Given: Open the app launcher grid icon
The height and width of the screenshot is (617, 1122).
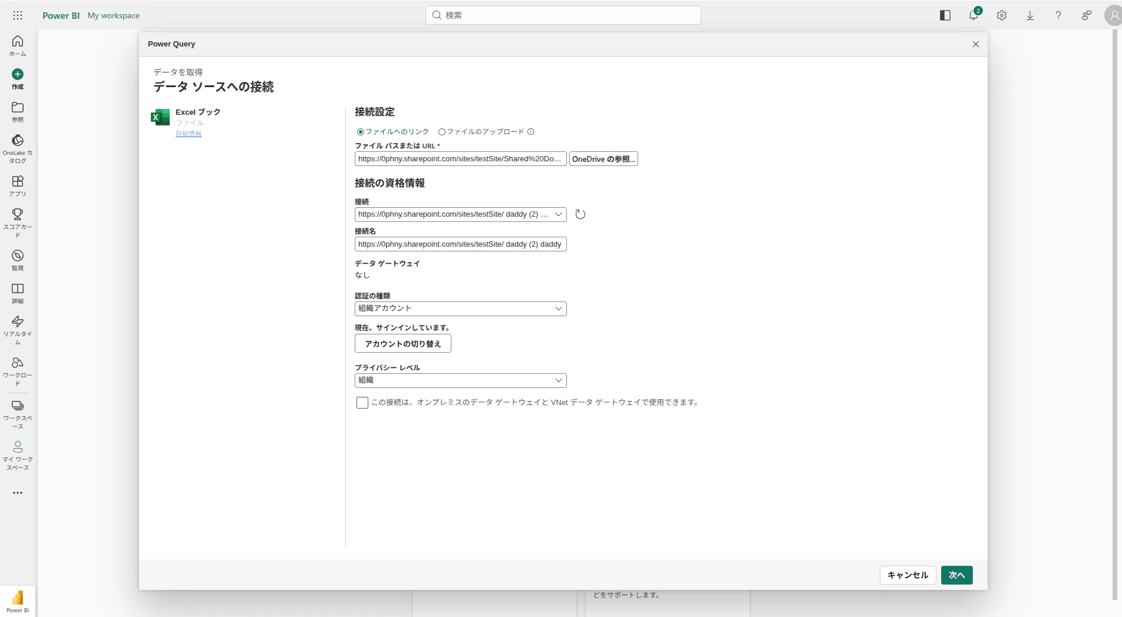Looking at the screenshot, I should [x=18, y=15].
